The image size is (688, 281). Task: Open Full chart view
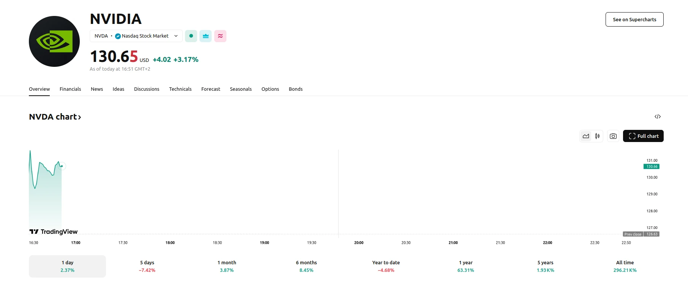643,136
